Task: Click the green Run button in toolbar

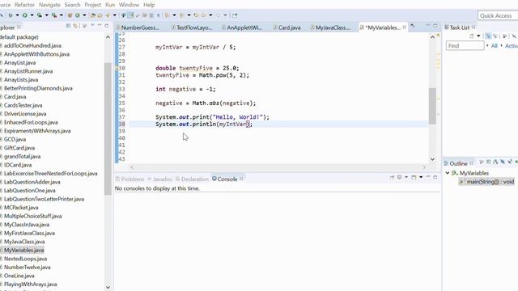Action: click(x=25, y=15)
